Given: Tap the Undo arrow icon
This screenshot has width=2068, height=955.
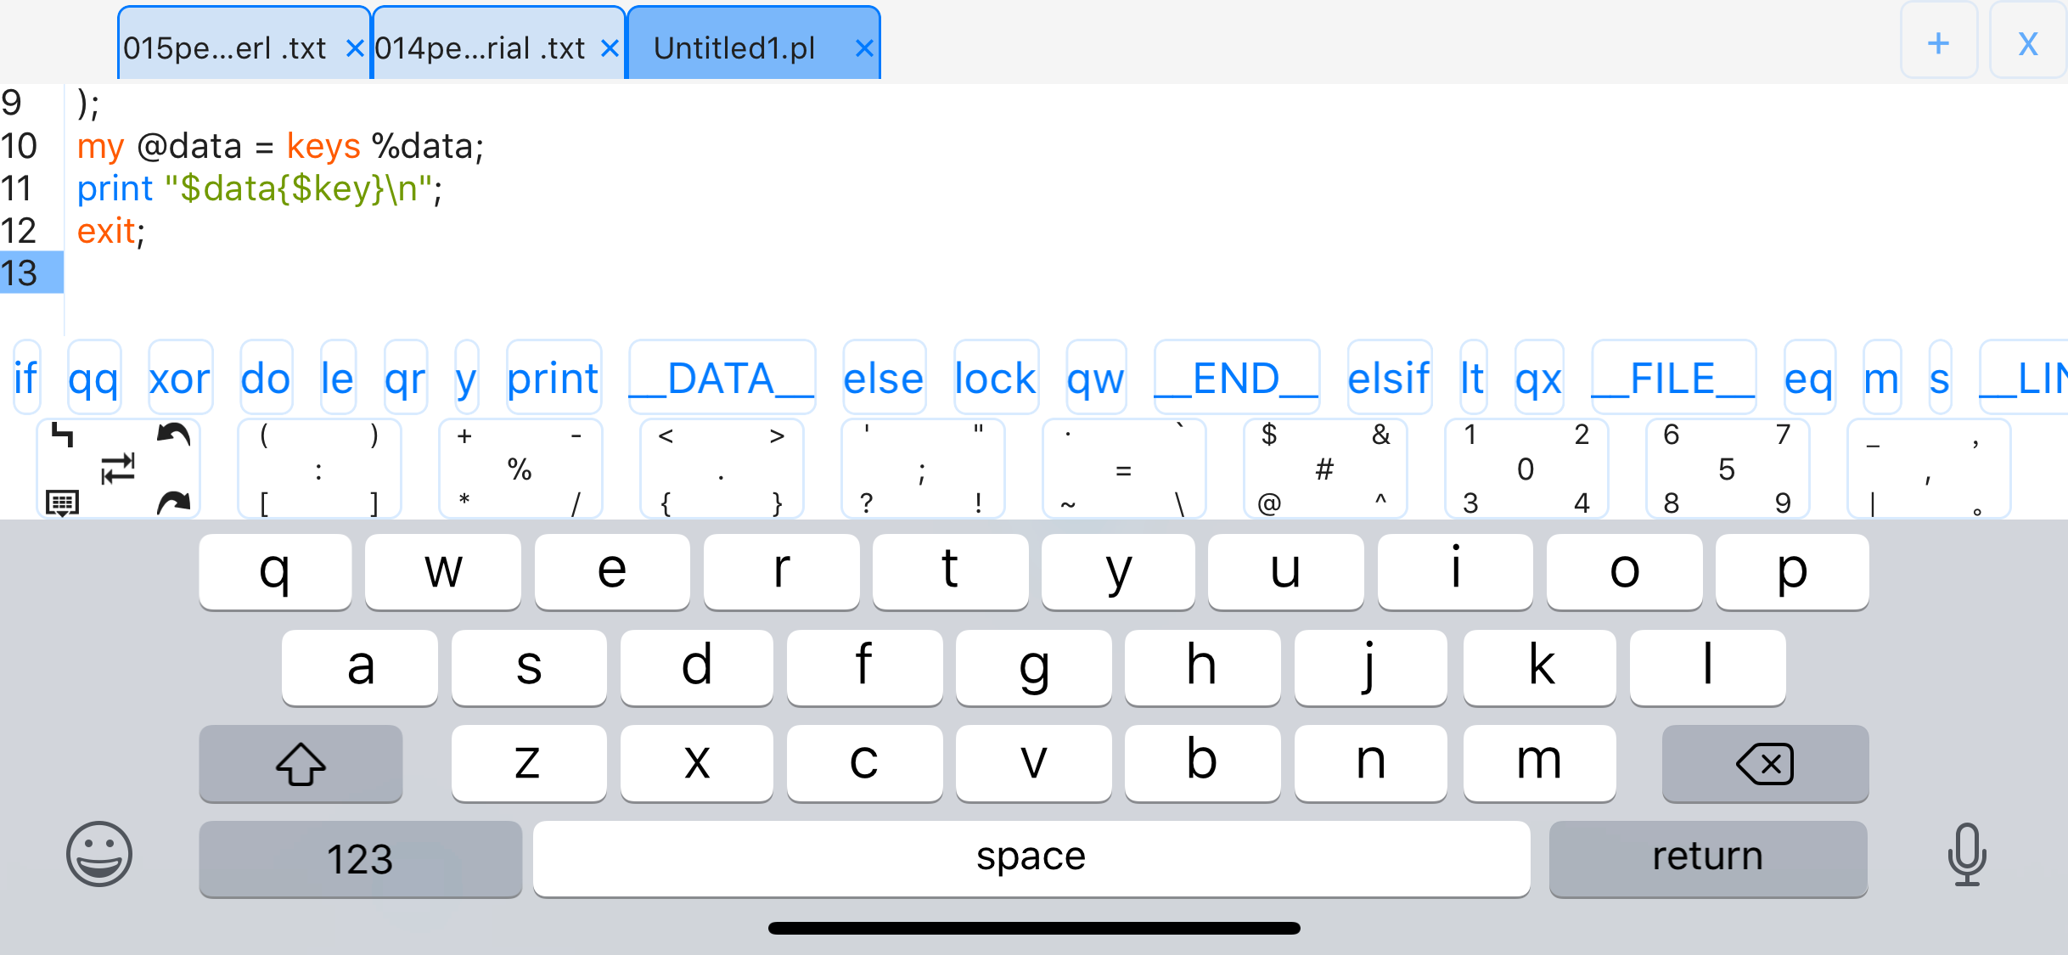Looking at the screenshot, I should (173, 435).
